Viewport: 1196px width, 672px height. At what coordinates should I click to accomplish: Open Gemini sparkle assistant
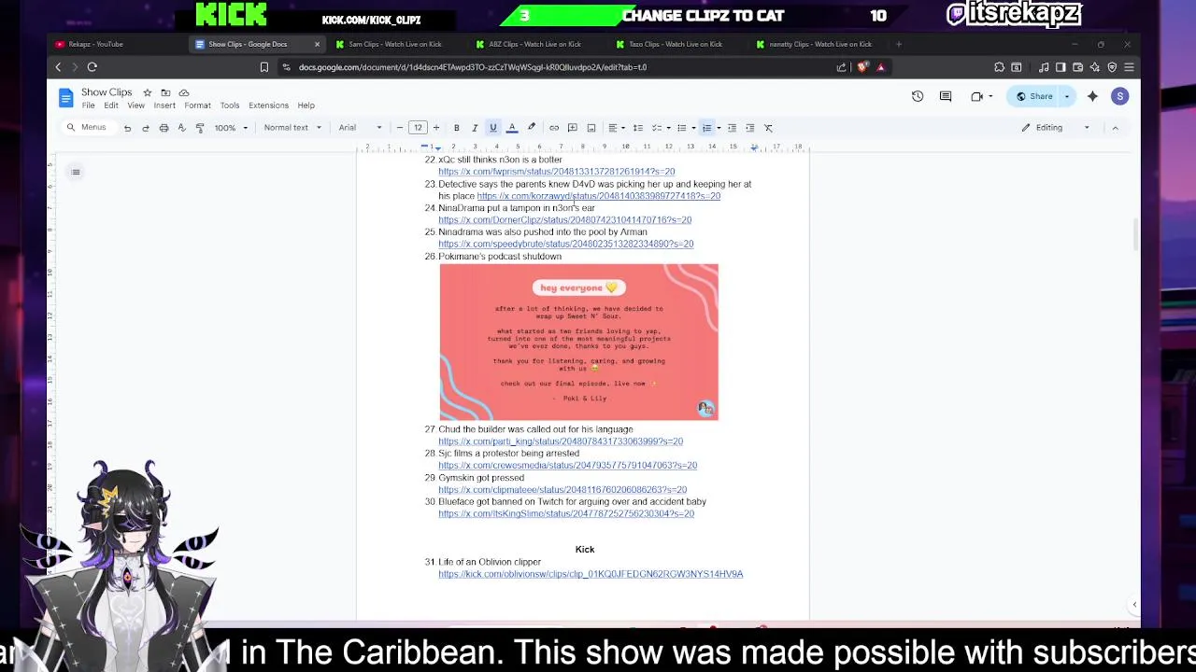(1092, 96)
